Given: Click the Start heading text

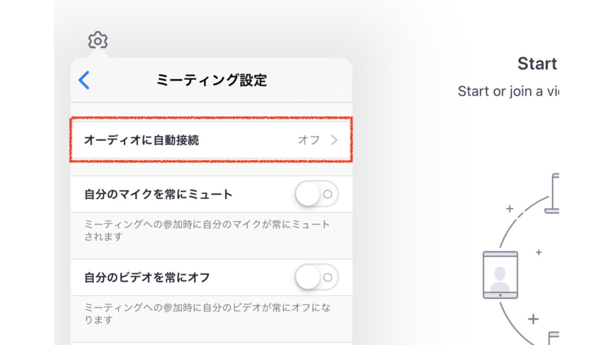Looking at the screenshot, I should click(537, 63).
